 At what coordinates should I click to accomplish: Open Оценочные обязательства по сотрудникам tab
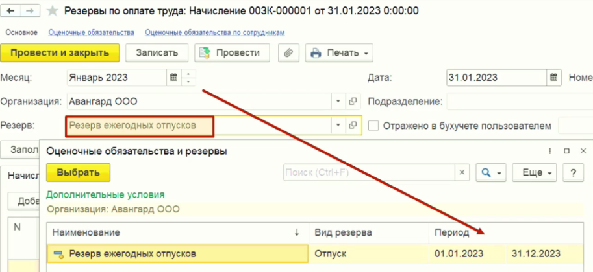(215, 32)
